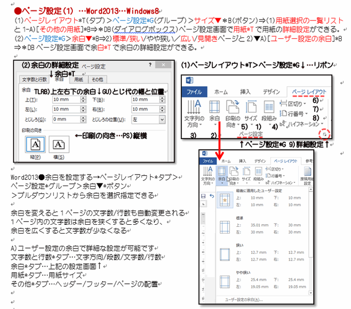Image resolution: width=351 pixels, height=309 pixels.
Task: Open 挿入 tab in the margins-list ribbon
Action: pyautogui.click(x=242, y=161)
